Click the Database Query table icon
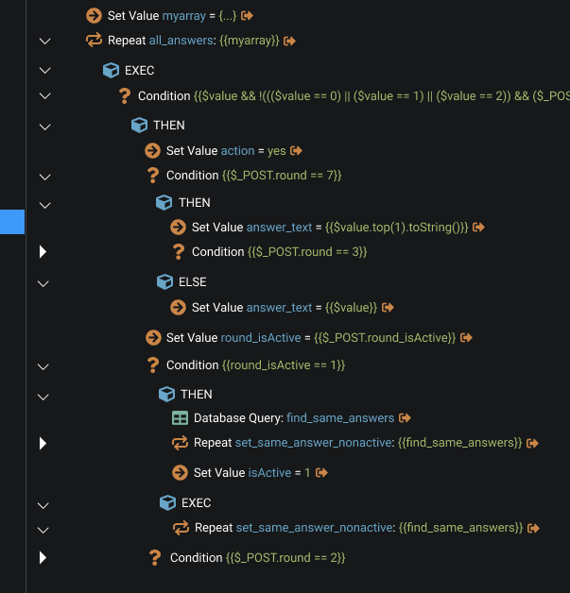 pos(180,418)
